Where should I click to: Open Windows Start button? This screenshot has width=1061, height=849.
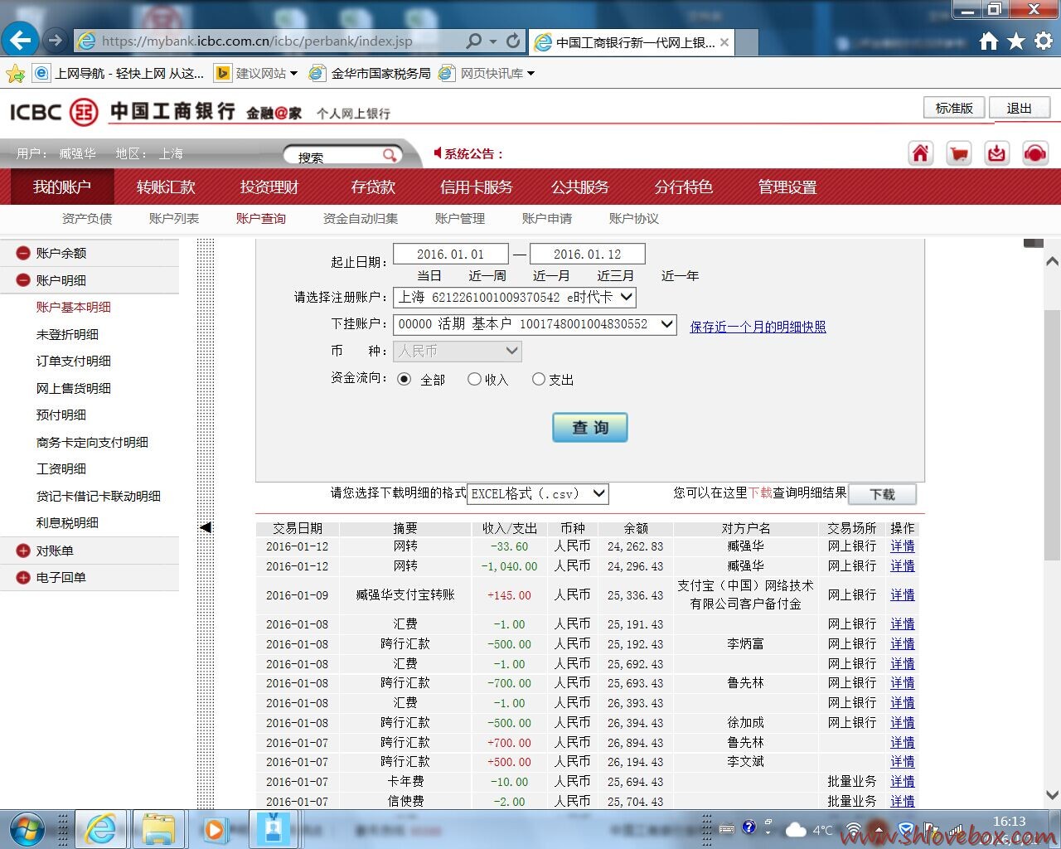[x=27, y=829]
